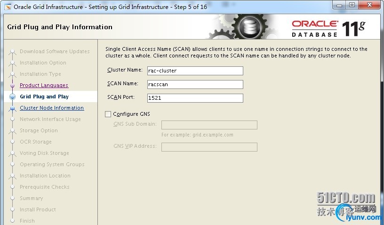The width and height of the screenshot is (384, 225).
Task: Click the Operating System Groups step bullet icon
Action: pos(13,164)
